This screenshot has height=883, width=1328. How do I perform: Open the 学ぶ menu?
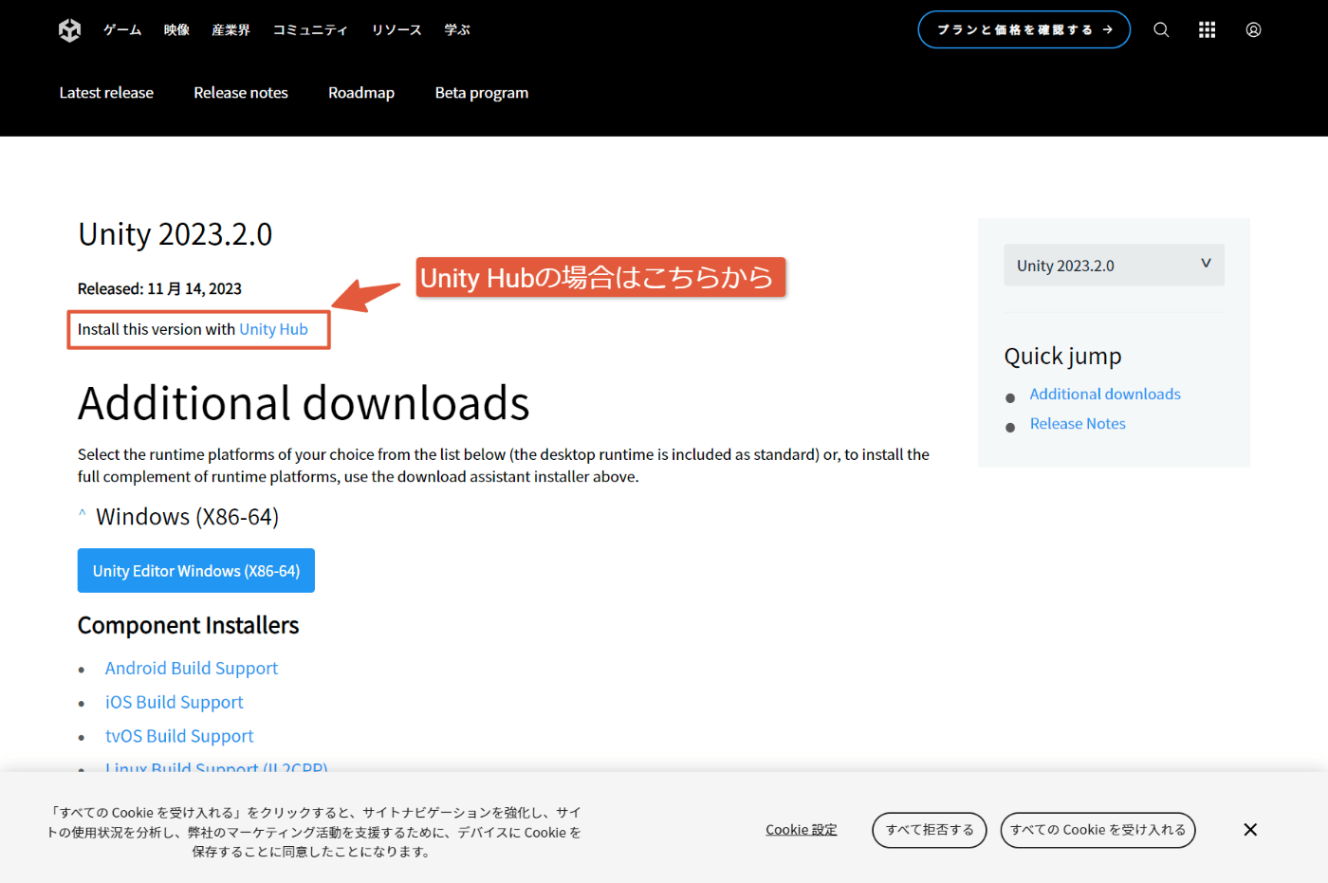tap(457, 30)
